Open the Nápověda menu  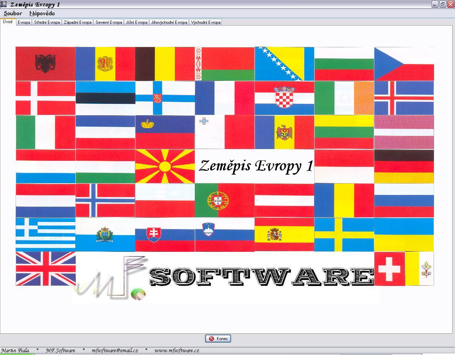coord(42,14)
